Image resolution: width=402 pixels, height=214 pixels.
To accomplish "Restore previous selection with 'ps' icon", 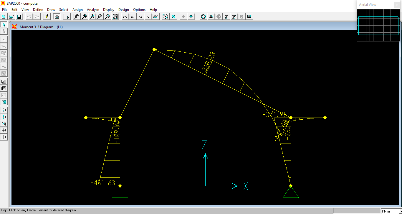I will tap(4, 88).
